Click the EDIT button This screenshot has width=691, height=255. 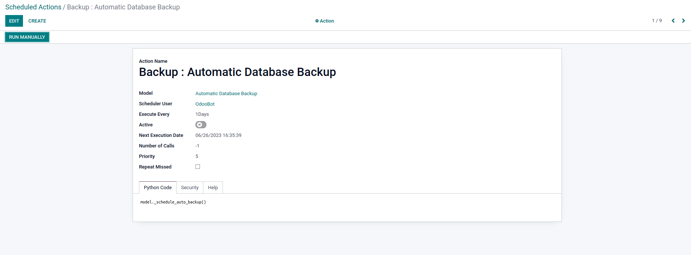coord(14,21)
